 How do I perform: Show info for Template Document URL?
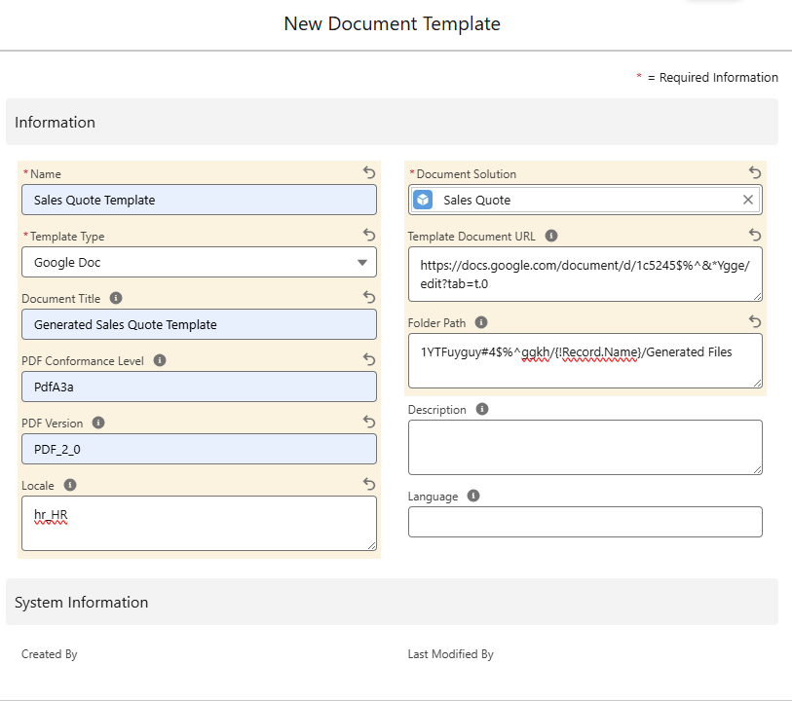pos(551,236)
